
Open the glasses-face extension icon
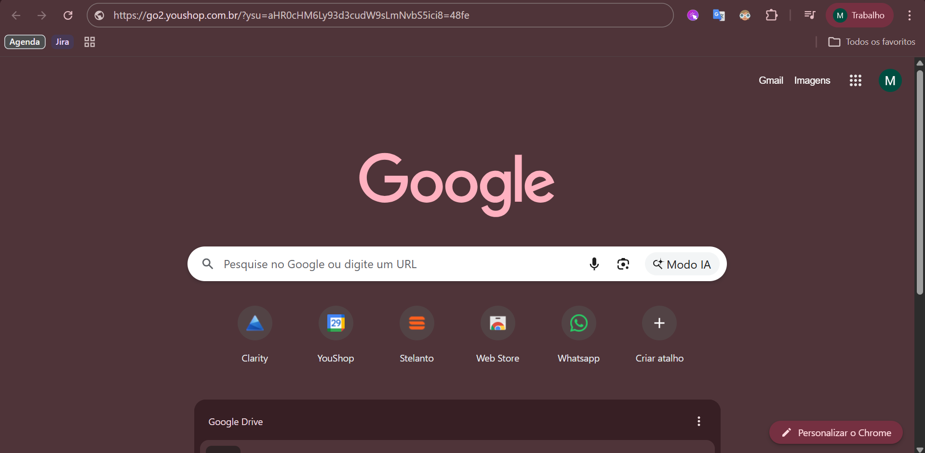point(745,15)
